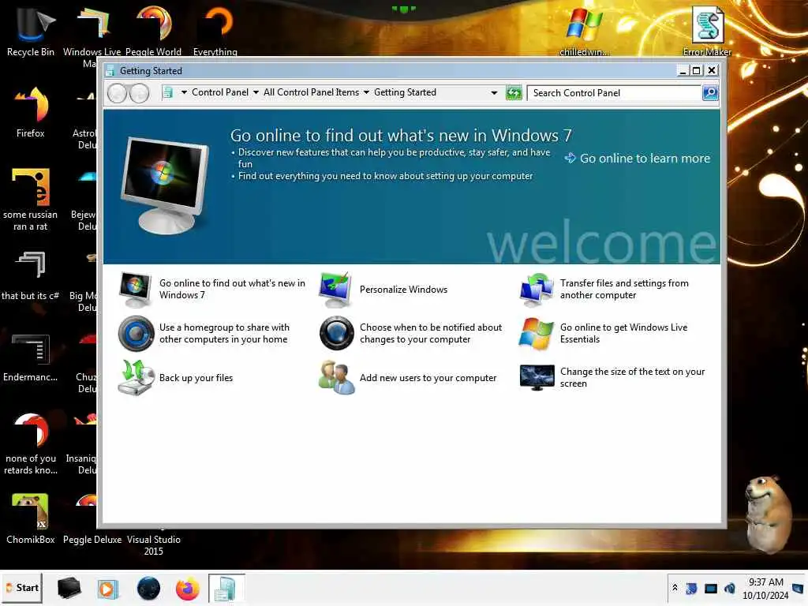Open the Visual Studio 2015 desktop icon
This screenshot has height=606, width=808.
[154, 544]
